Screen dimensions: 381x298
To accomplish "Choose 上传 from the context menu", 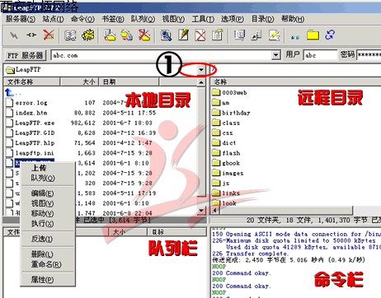I will 39,168.
